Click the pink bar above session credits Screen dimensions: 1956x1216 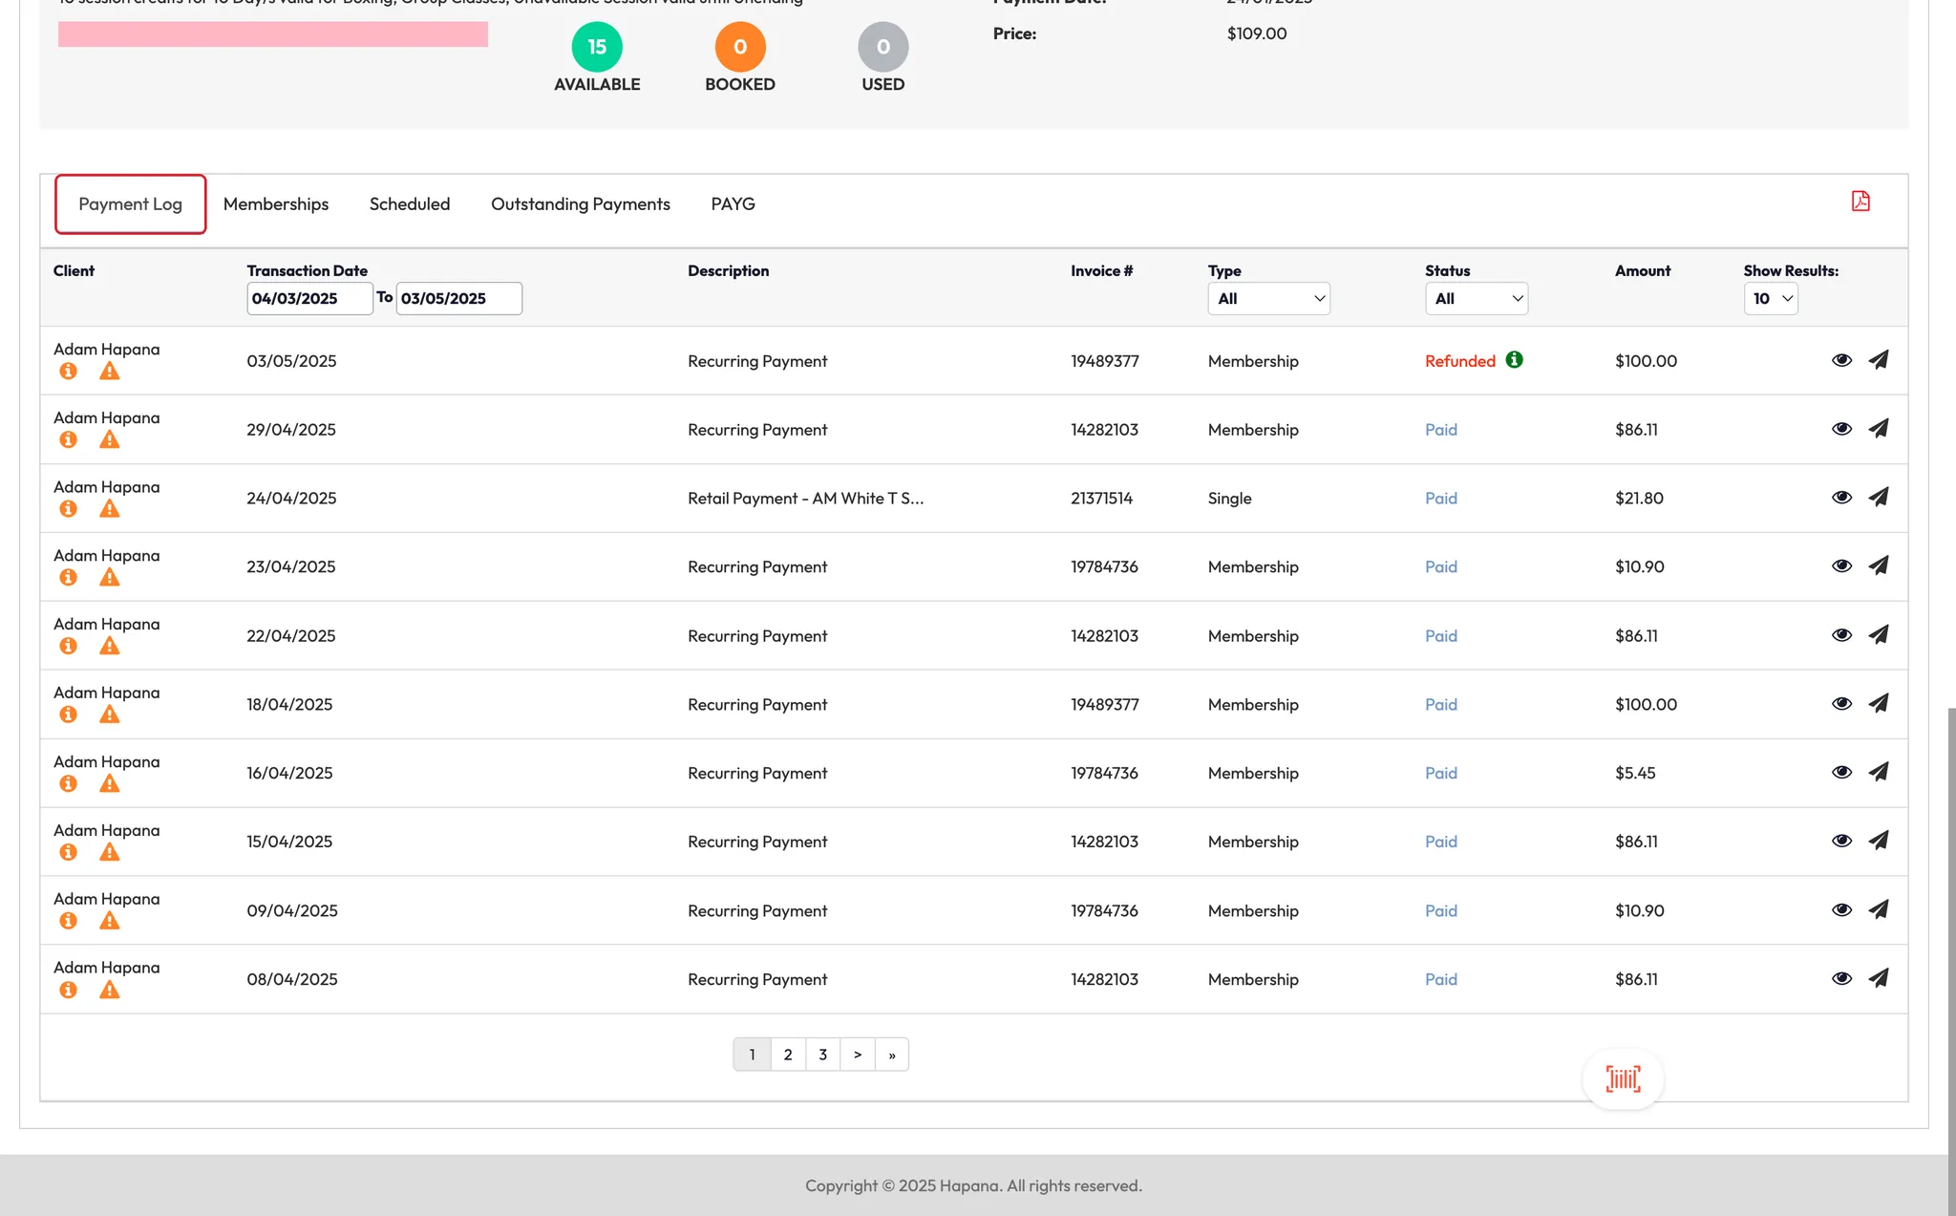tap(272, 35)
